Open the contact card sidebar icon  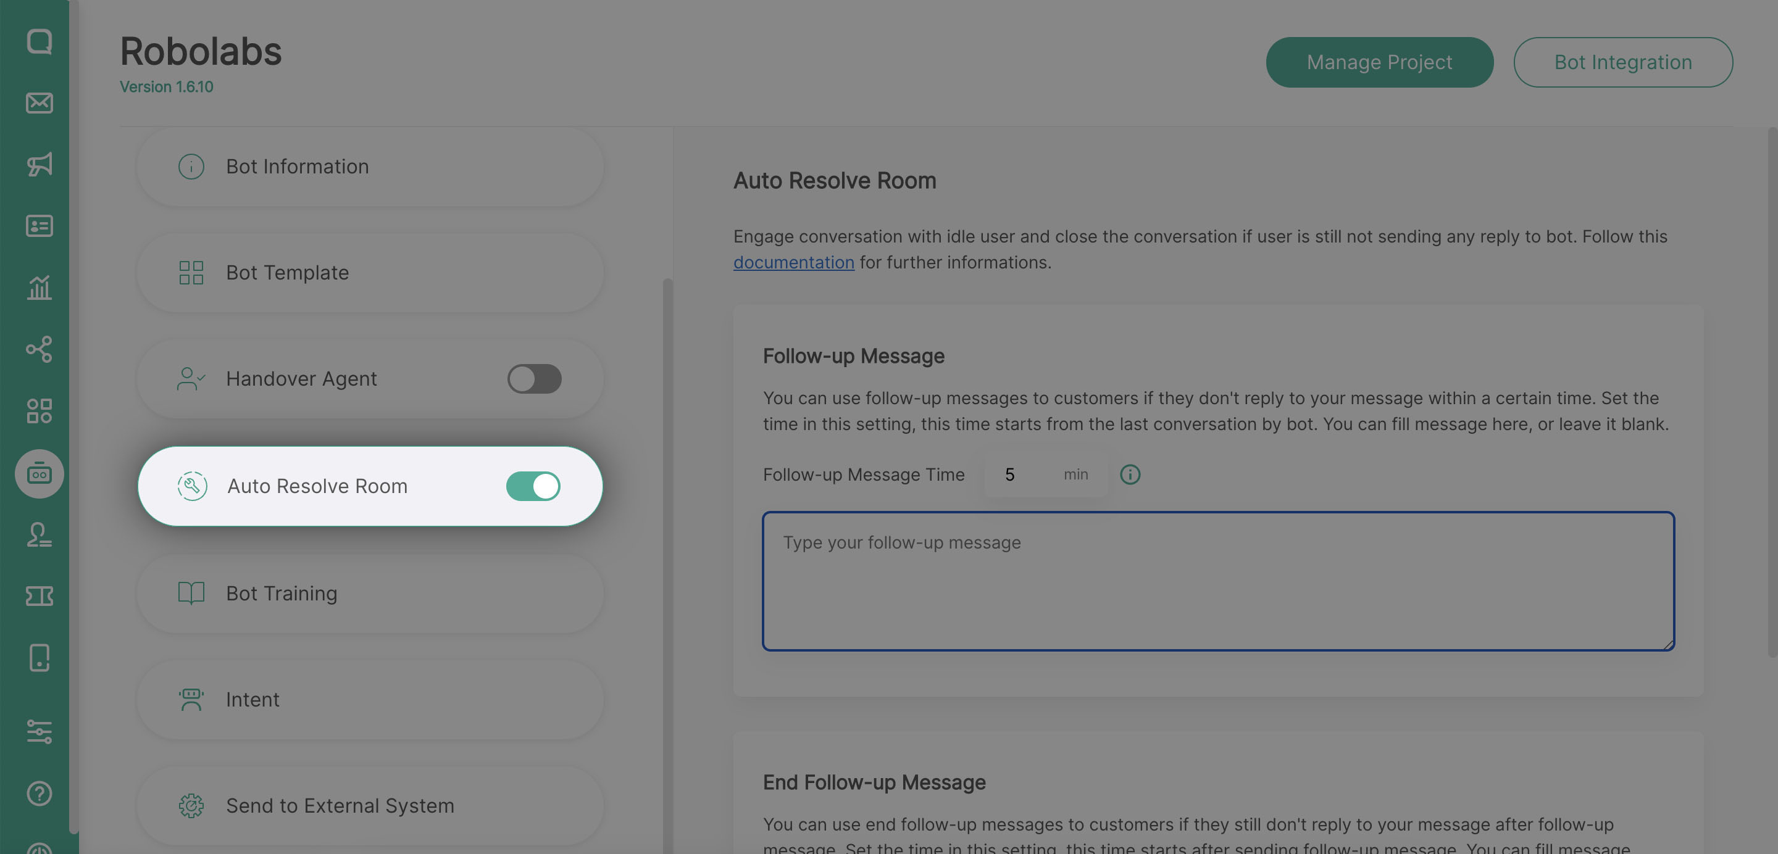(x=40, y=226)
